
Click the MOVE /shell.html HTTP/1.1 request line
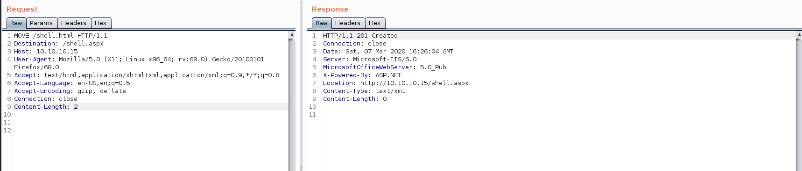[x=61, y=36]
